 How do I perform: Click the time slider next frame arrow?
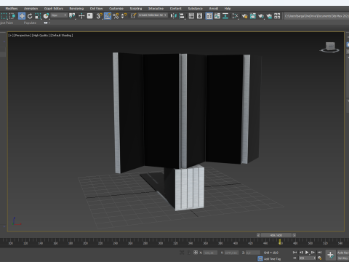(x=294, y=235)
